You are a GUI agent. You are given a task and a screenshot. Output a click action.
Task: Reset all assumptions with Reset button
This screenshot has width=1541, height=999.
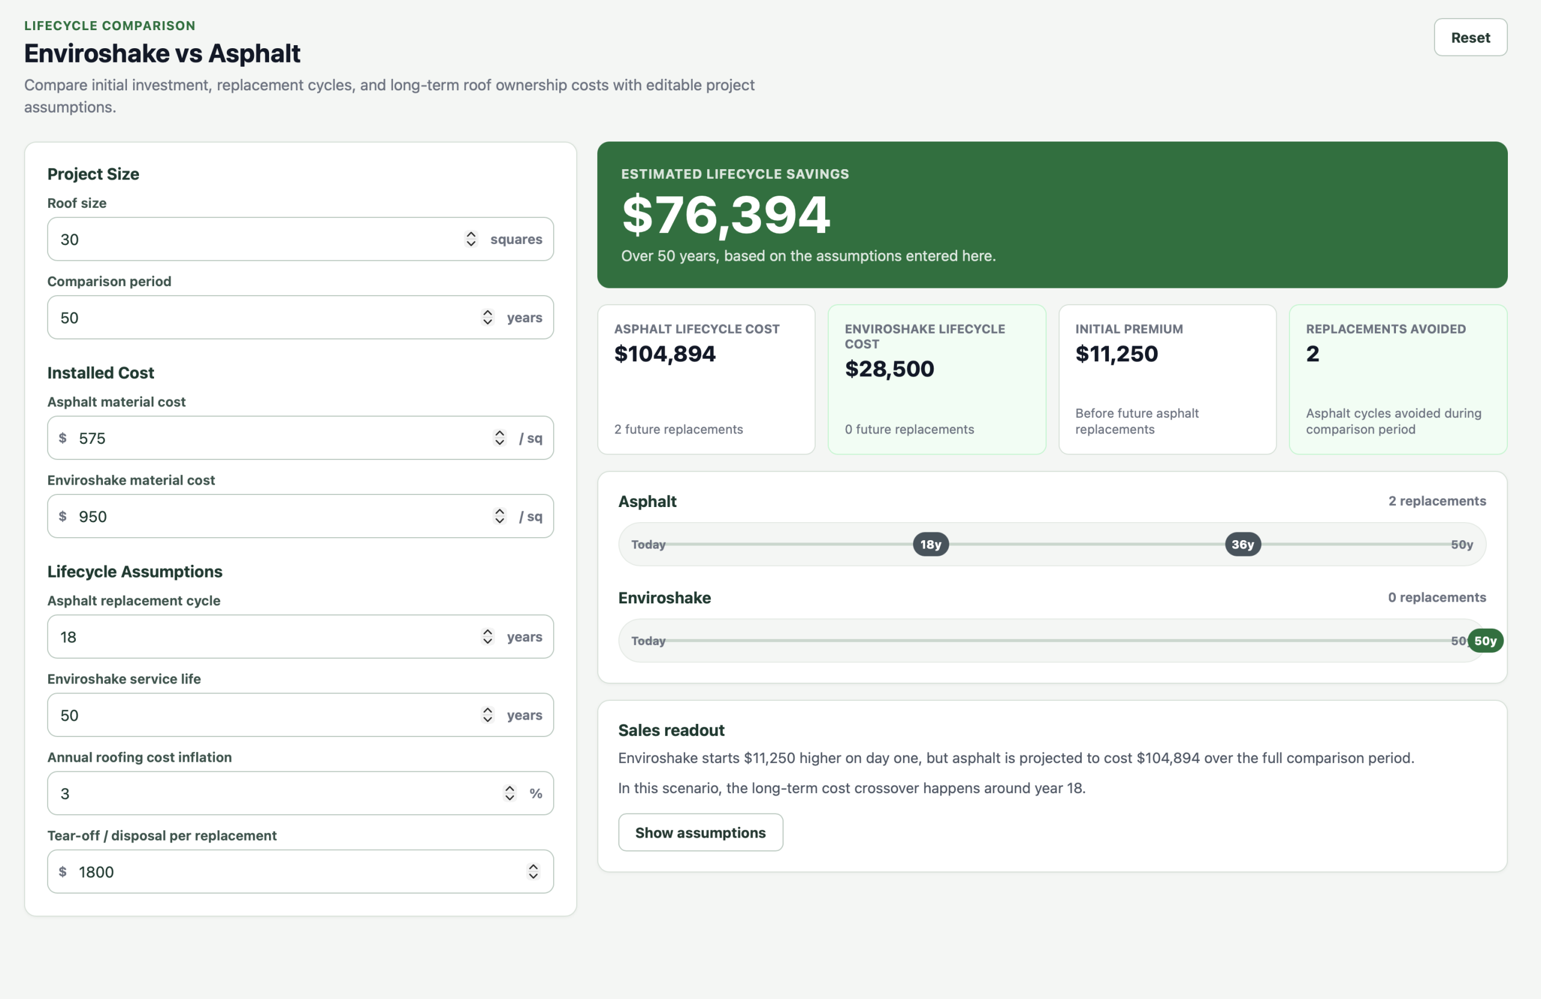1471,37
